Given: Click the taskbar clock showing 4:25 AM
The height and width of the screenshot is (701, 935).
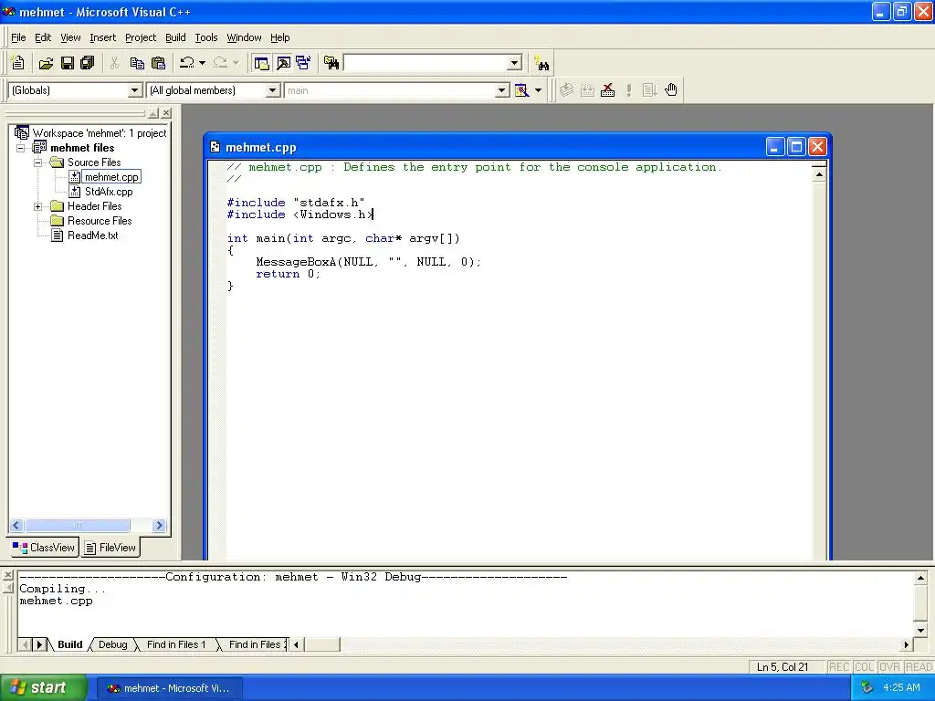Looking at the screenshot, I should [901, 688].
